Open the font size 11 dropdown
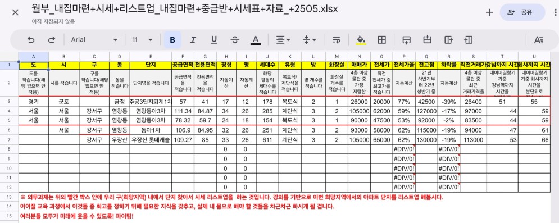This screenshot has width=559, height=223. tap(142, 40)
